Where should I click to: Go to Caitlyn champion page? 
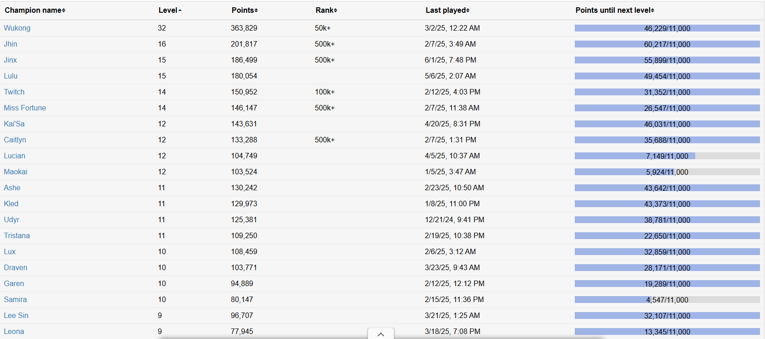[x=15, y=140]
